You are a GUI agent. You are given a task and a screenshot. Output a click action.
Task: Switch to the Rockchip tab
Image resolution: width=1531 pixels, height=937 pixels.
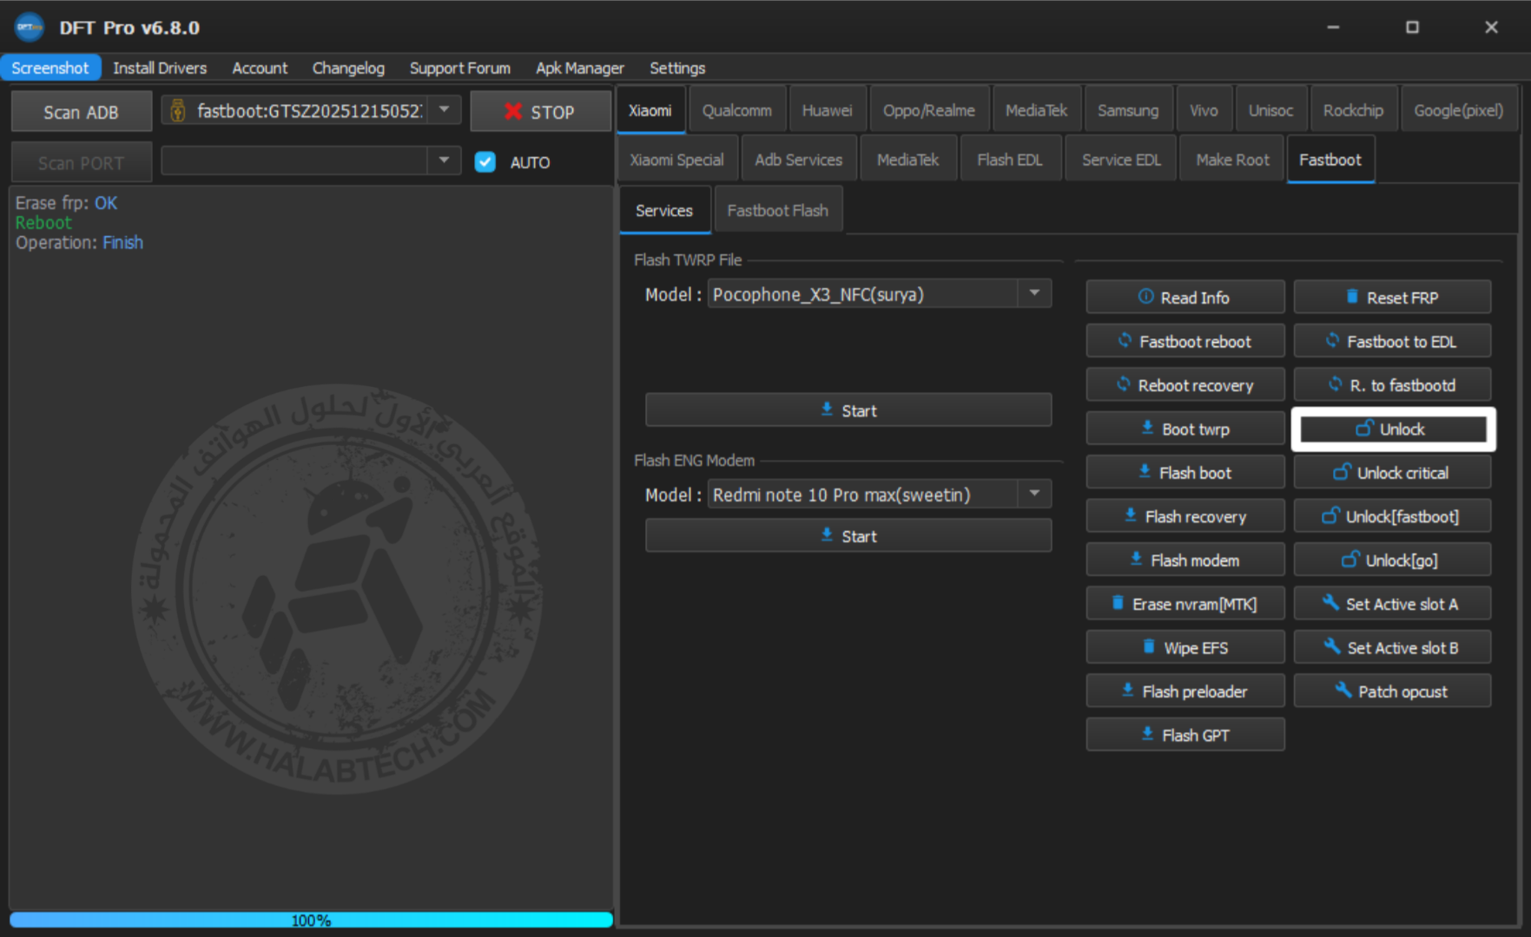pyautogui.click(x=1353, y=110)
